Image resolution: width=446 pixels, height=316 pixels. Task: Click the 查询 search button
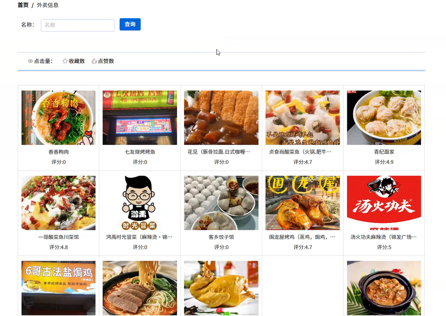pyautogui.click(x=130, y=24)
